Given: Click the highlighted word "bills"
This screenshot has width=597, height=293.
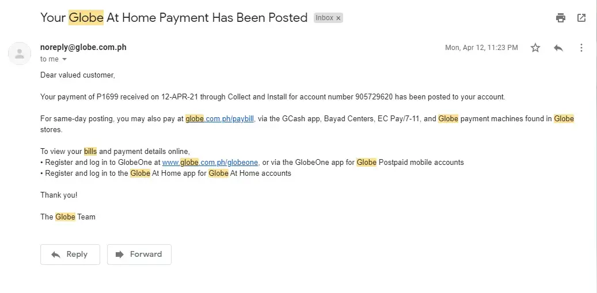Looking at the screenshot, I should click(x=90, y=152).
